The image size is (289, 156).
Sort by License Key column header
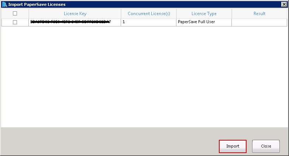(x=75, y=14)
